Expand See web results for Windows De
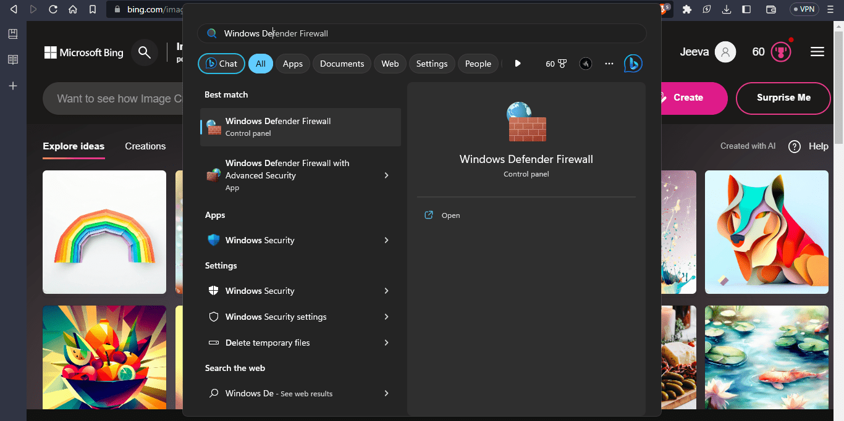This screenshot has height=421, width=844. 386,393
